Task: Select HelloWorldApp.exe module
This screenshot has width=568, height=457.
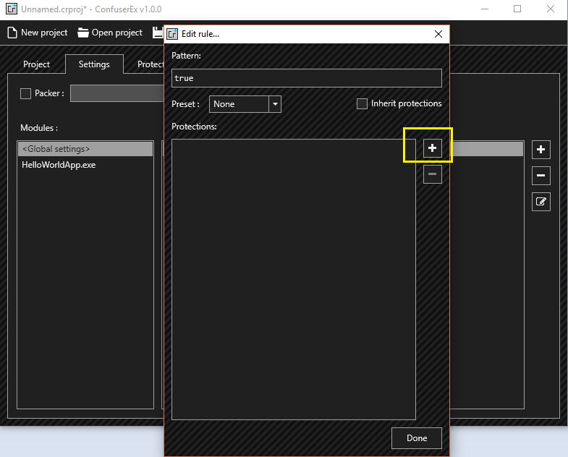Action: click(85, 165)
